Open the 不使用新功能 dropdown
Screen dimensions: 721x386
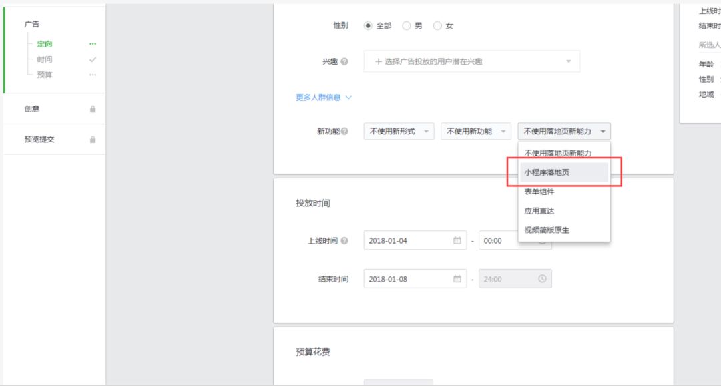click(475, 132)
